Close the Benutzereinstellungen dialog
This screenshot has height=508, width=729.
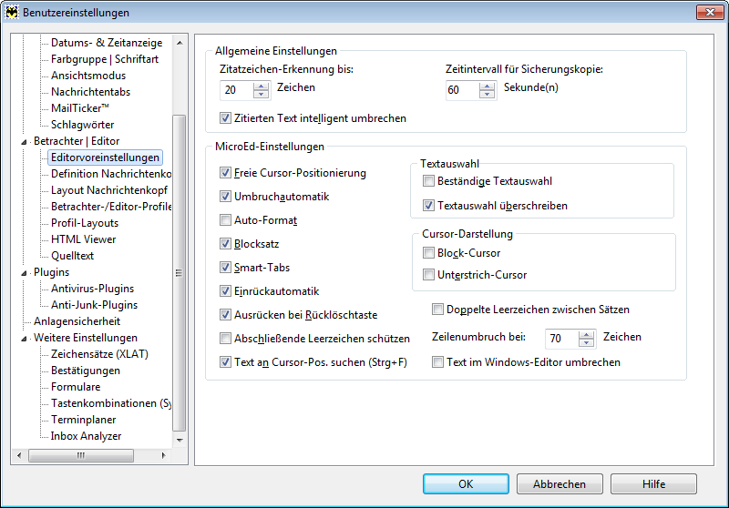710,12
